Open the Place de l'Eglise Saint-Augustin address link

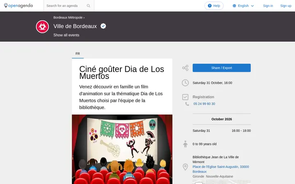pyautogui.click(x=221, y=169)
